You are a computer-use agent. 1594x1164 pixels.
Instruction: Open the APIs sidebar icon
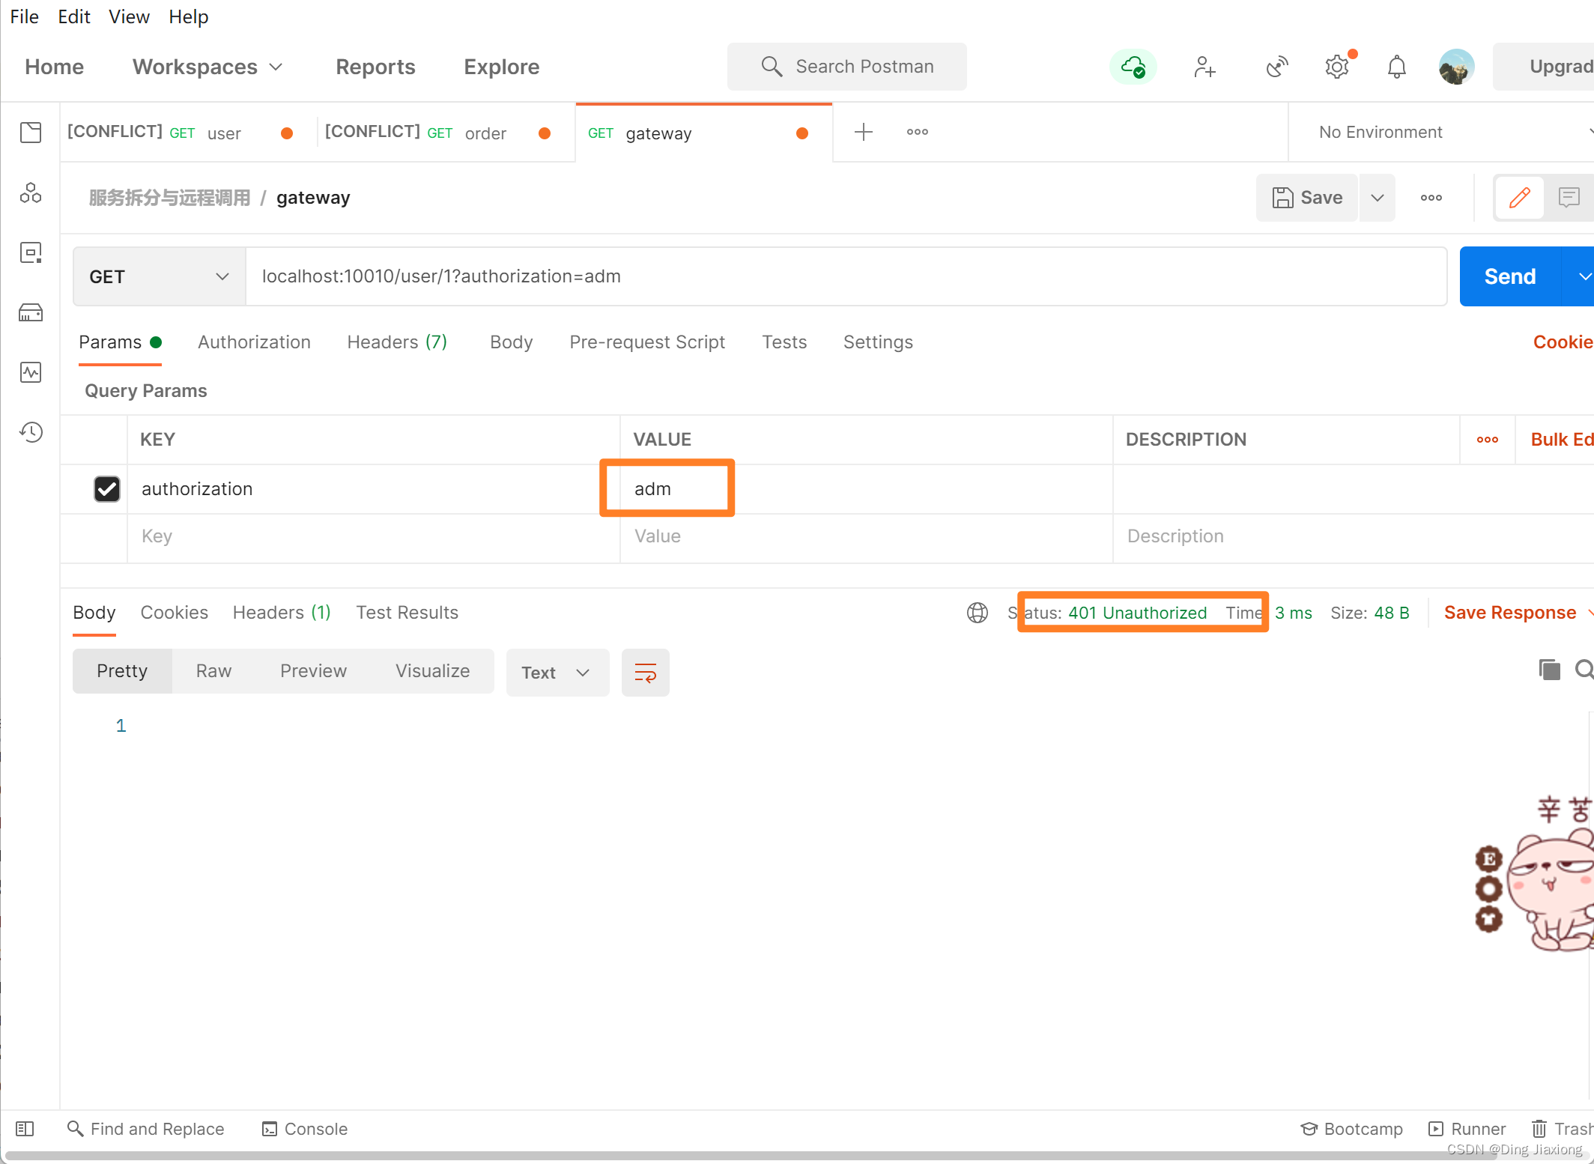[31, 193]
